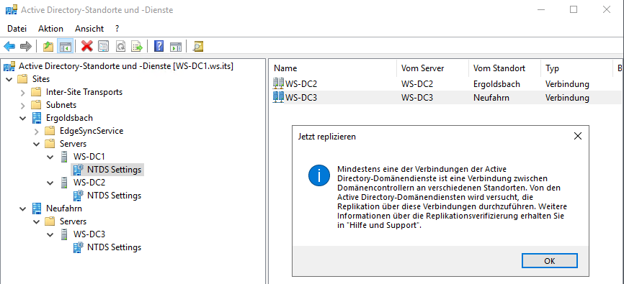
Task: Select NTDS Settings under WS-DC2
Action: pyautogui.click(x=115, y=196)
